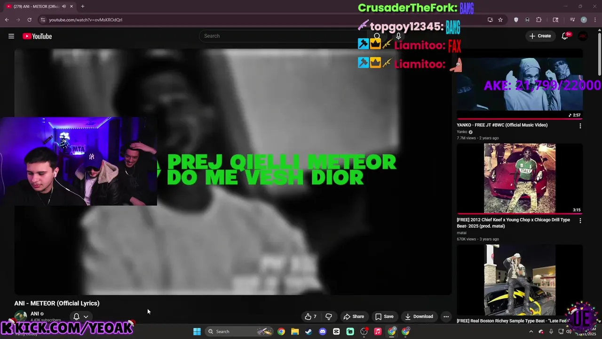Viewport: 602px width, 339px height.
Task: Open the three-dot more actions button under video
Action: pyautogui.click(x=446, y=316)
